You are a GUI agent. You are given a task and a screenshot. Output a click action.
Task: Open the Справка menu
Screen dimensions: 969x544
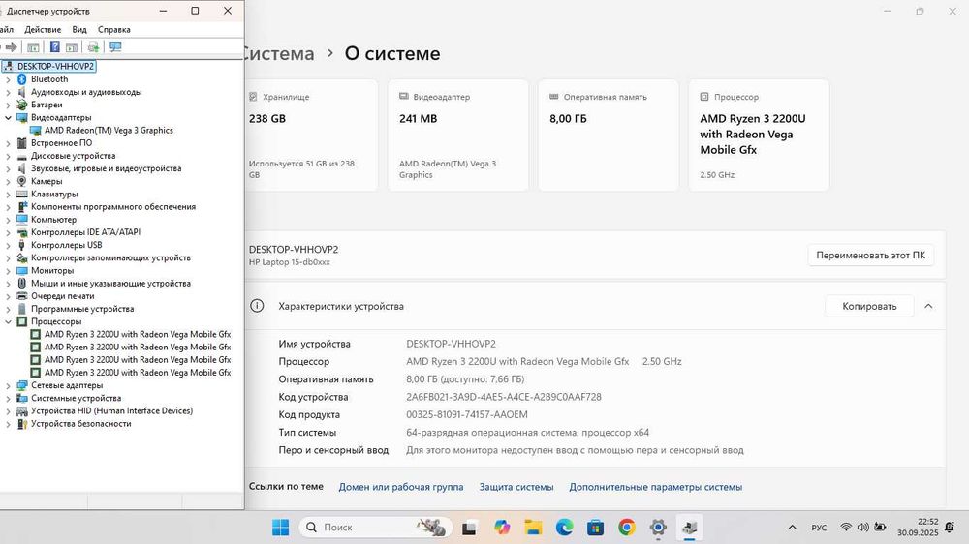coord(113,30)
